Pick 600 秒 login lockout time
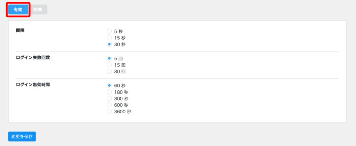356x146 pixels. tap(109, 105)
